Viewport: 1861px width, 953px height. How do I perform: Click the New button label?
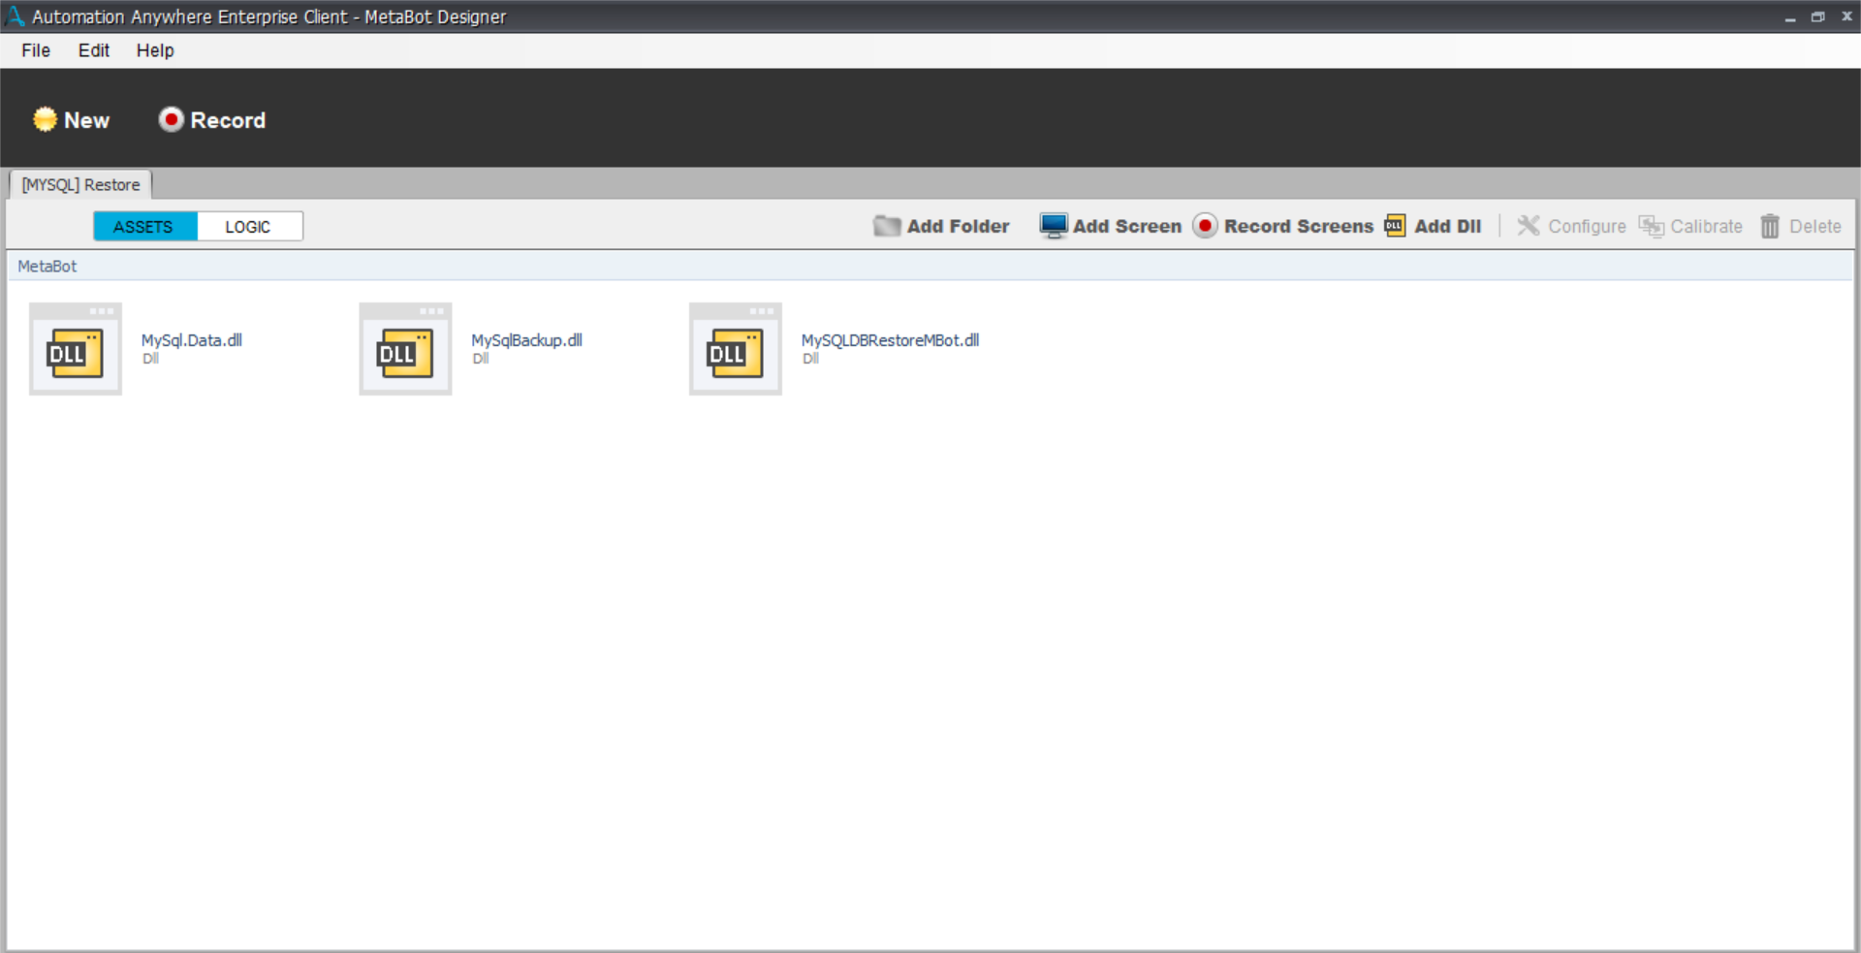point(87,120)
